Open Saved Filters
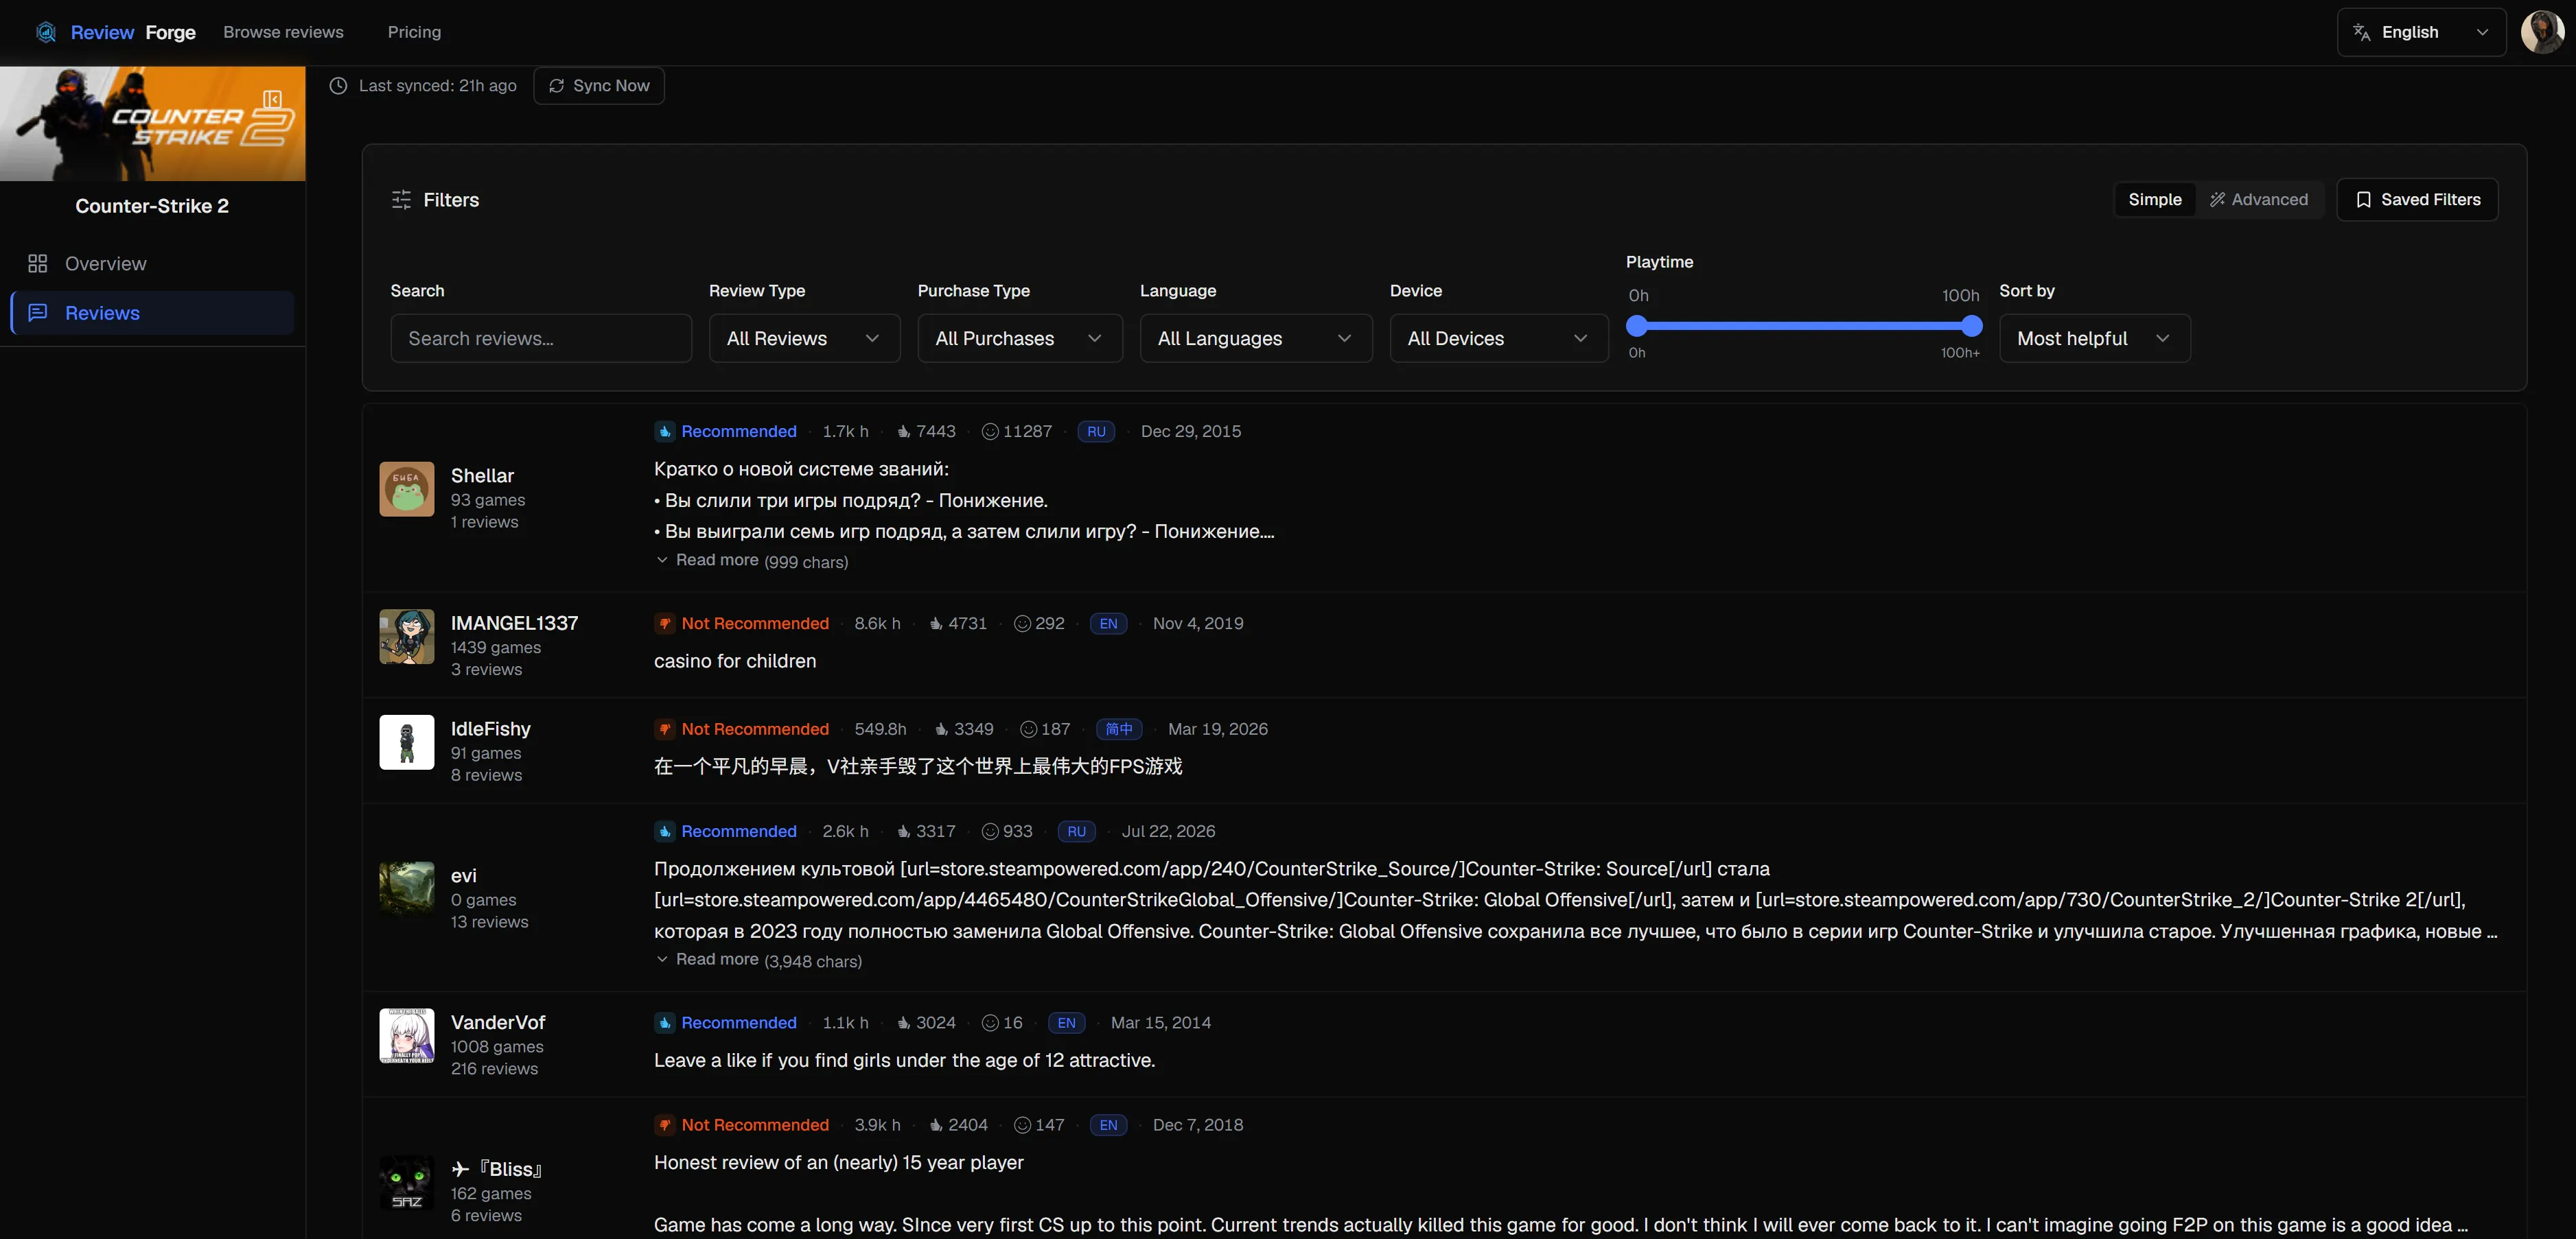The height and width of the screenshot is (1239, 2576). click(2417, 200)
